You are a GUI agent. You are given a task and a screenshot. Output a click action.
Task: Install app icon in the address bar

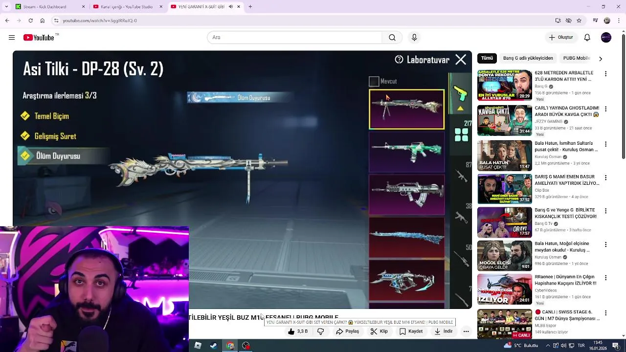[558, 21]
